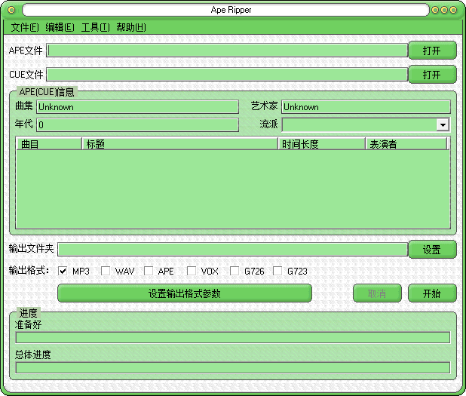Tick the VOX output format checkbox
Screen dimensions: 466x396
[x=192, y=271]
